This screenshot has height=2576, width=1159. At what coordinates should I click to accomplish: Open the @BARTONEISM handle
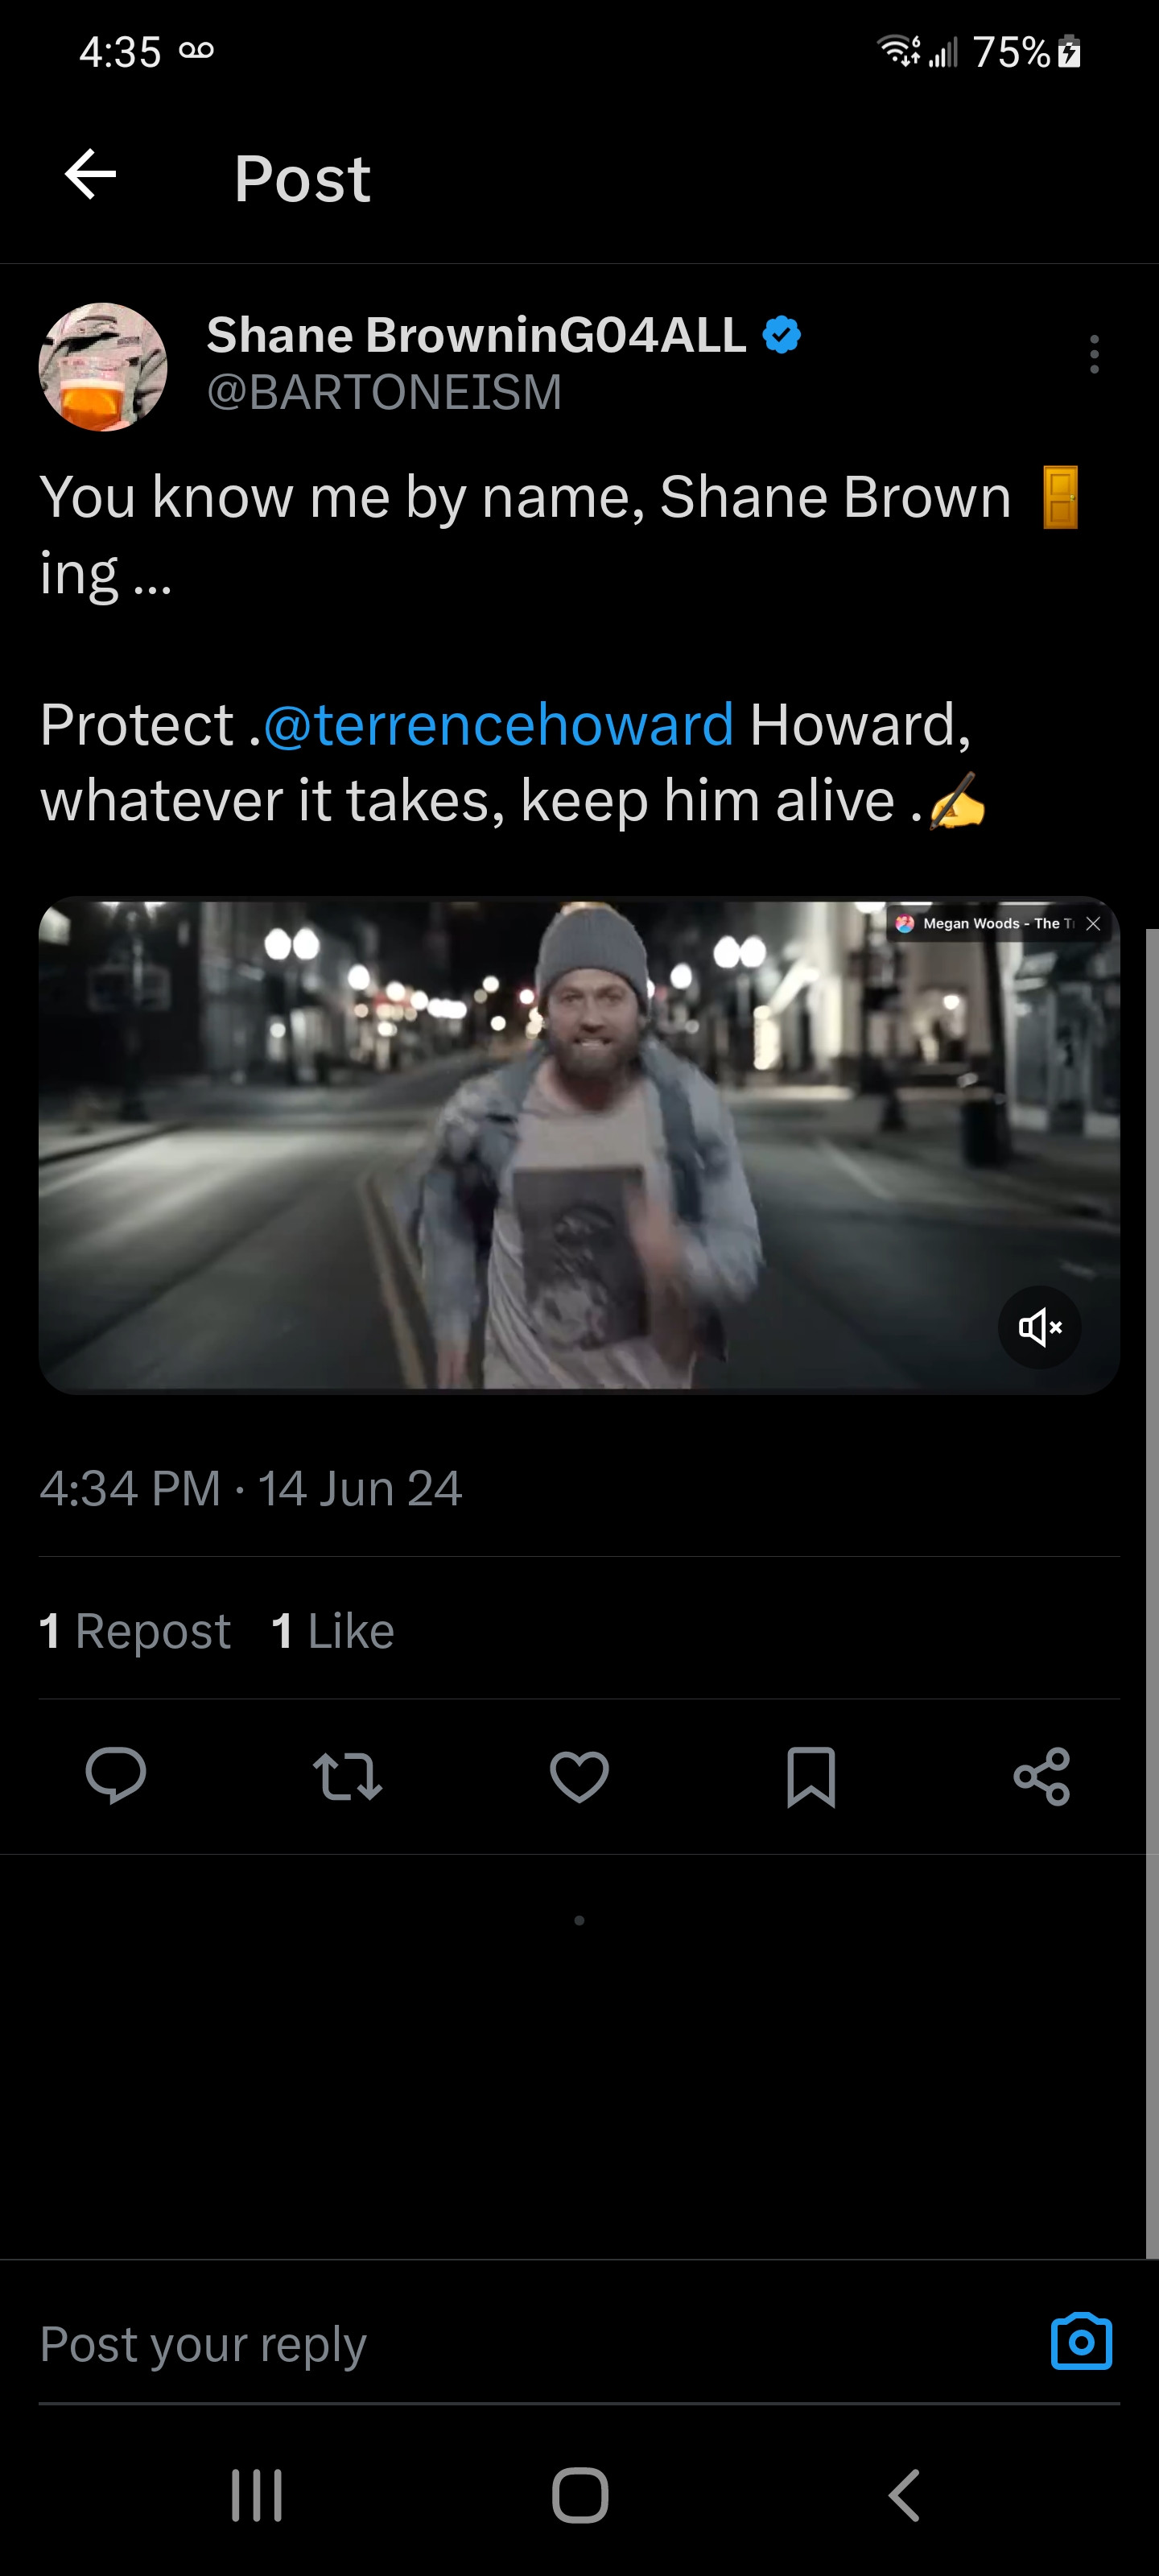[384, 392]
